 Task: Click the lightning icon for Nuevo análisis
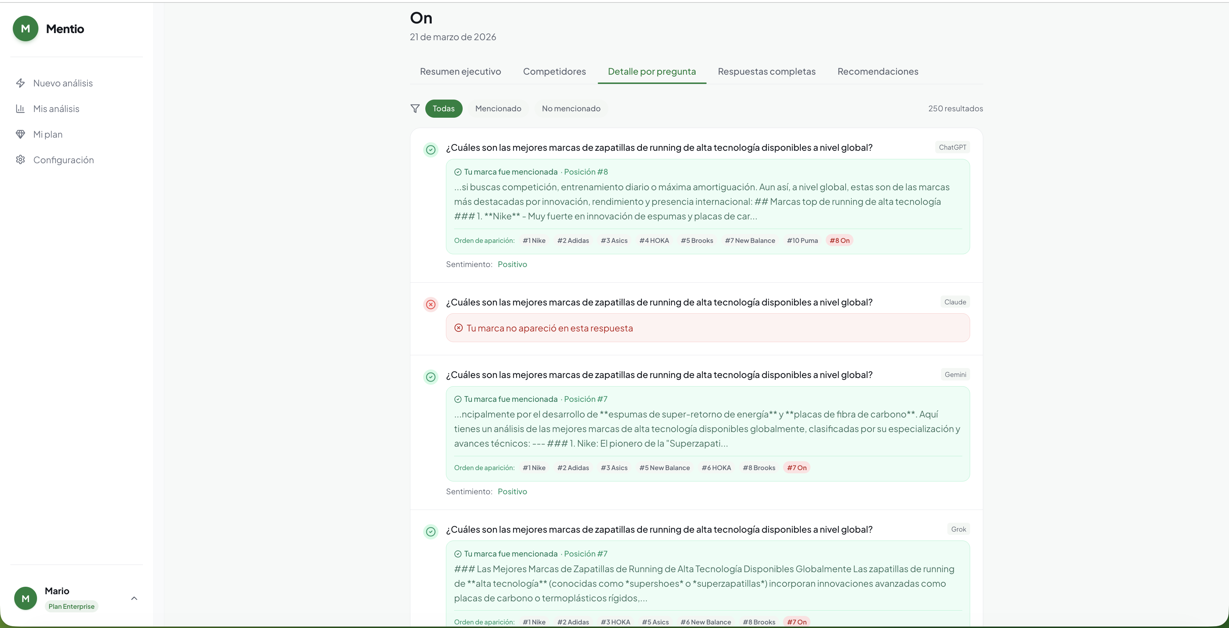click(x=21, y=83)
